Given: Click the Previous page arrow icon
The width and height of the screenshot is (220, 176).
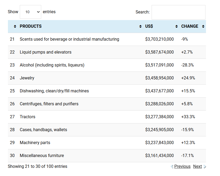Looking at the screenshot, I should coord(172,167).
